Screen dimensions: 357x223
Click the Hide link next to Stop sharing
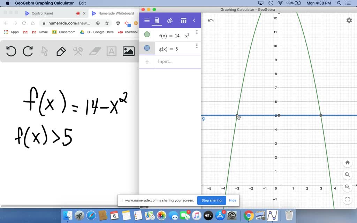(233, 200)
